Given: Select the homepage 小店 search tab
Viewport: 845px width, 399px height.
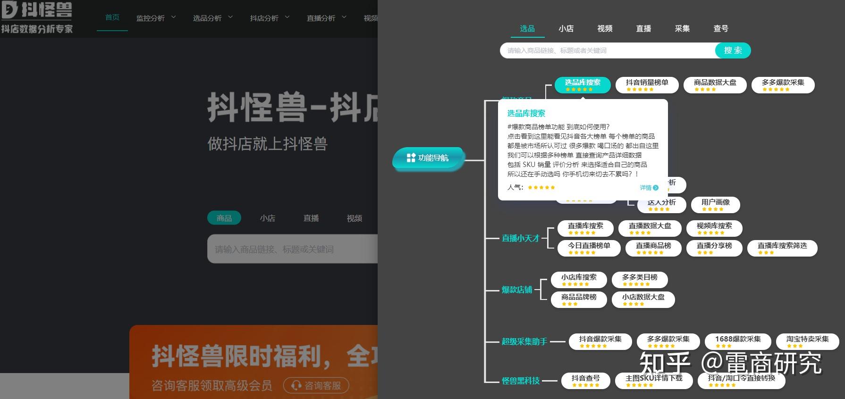Looking at the screenshot, I should (x=267, y=218).
